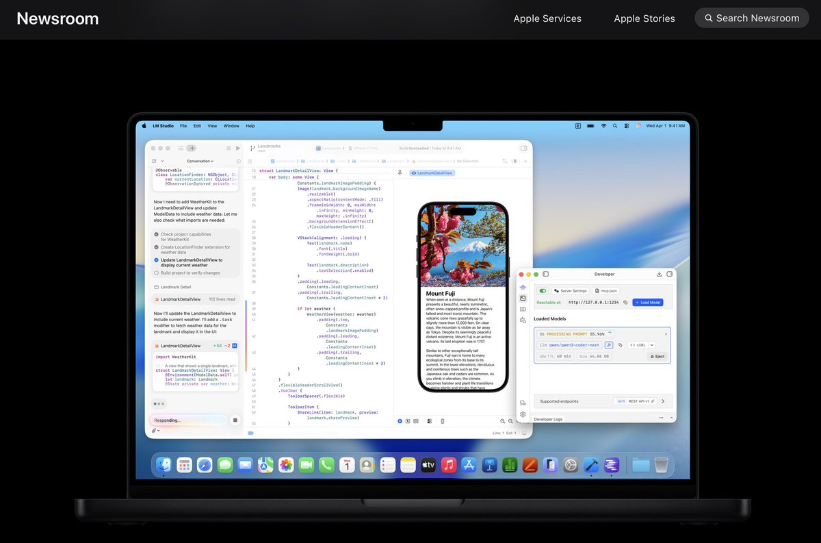
Task: Click the coding assistant sparkle icon in Xcode toolbar
Action: coord(192,148)
